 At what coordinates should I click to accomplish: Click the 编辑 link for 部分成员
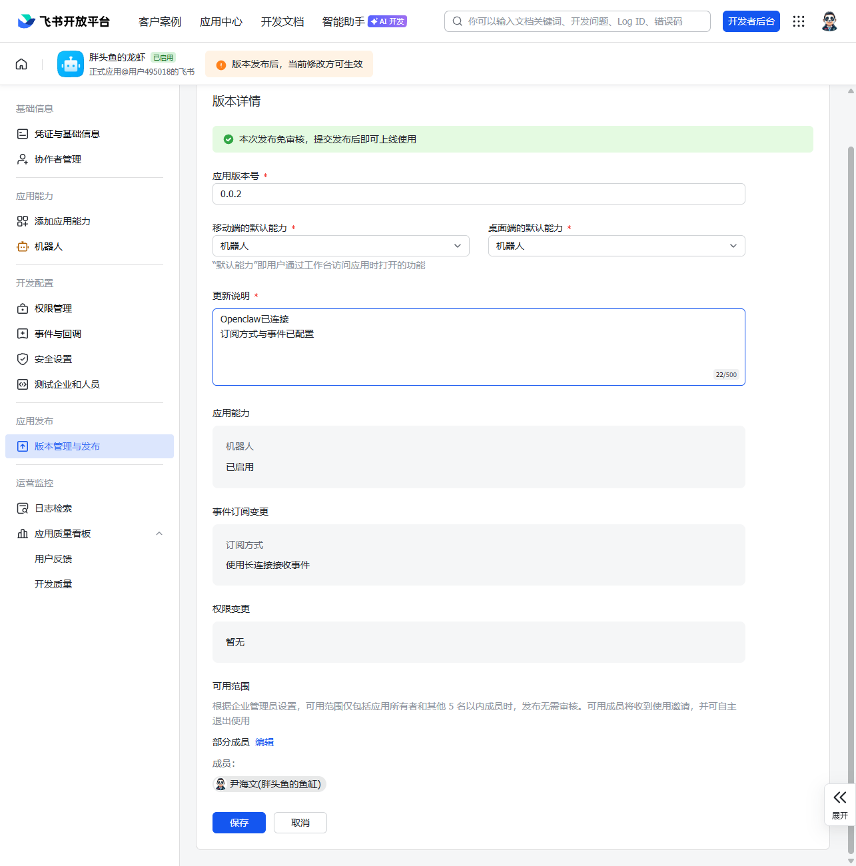click(264, 742)
